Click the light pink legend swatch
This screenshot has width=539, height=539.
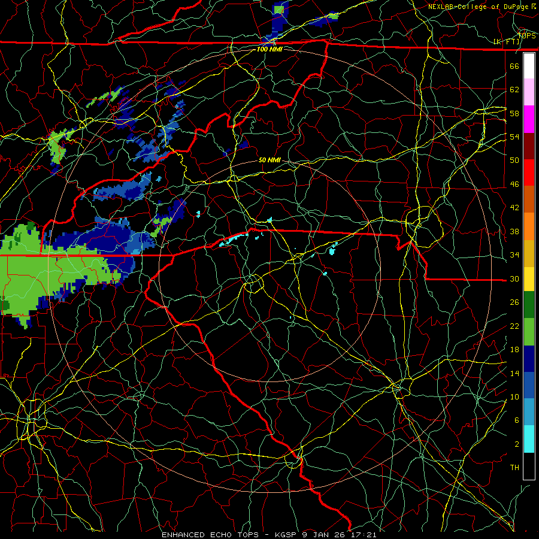(529, 92)
